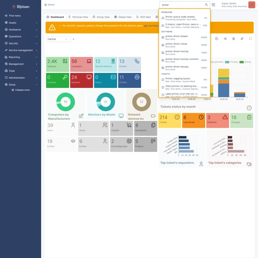The image size is (258, 258).
Task: Toggle the Pending legend entry in chart
Action: 231,62
